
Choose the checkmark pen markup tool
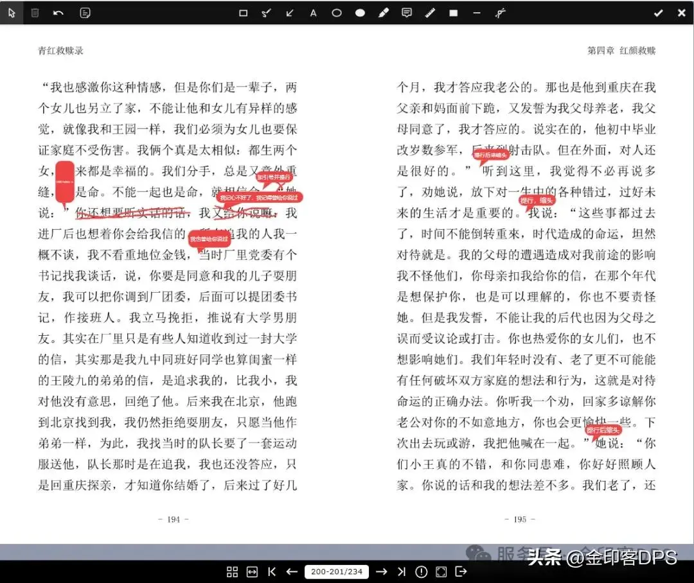click(x=266, y=13)
